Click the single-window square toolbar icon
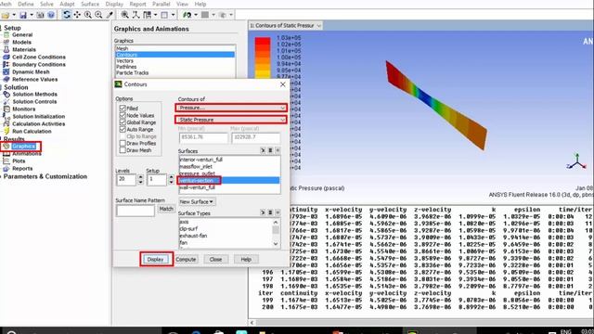 click(x=164, y=15)
